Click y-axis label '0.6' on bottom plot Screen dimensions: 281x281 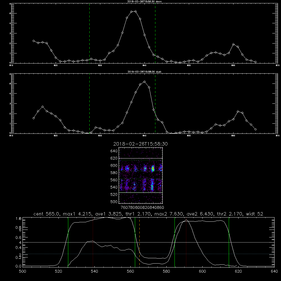coord(18,237)
